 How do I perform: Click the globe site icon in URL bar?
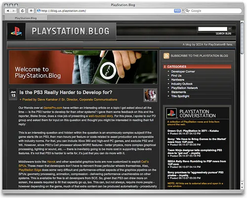pos(39,11)
